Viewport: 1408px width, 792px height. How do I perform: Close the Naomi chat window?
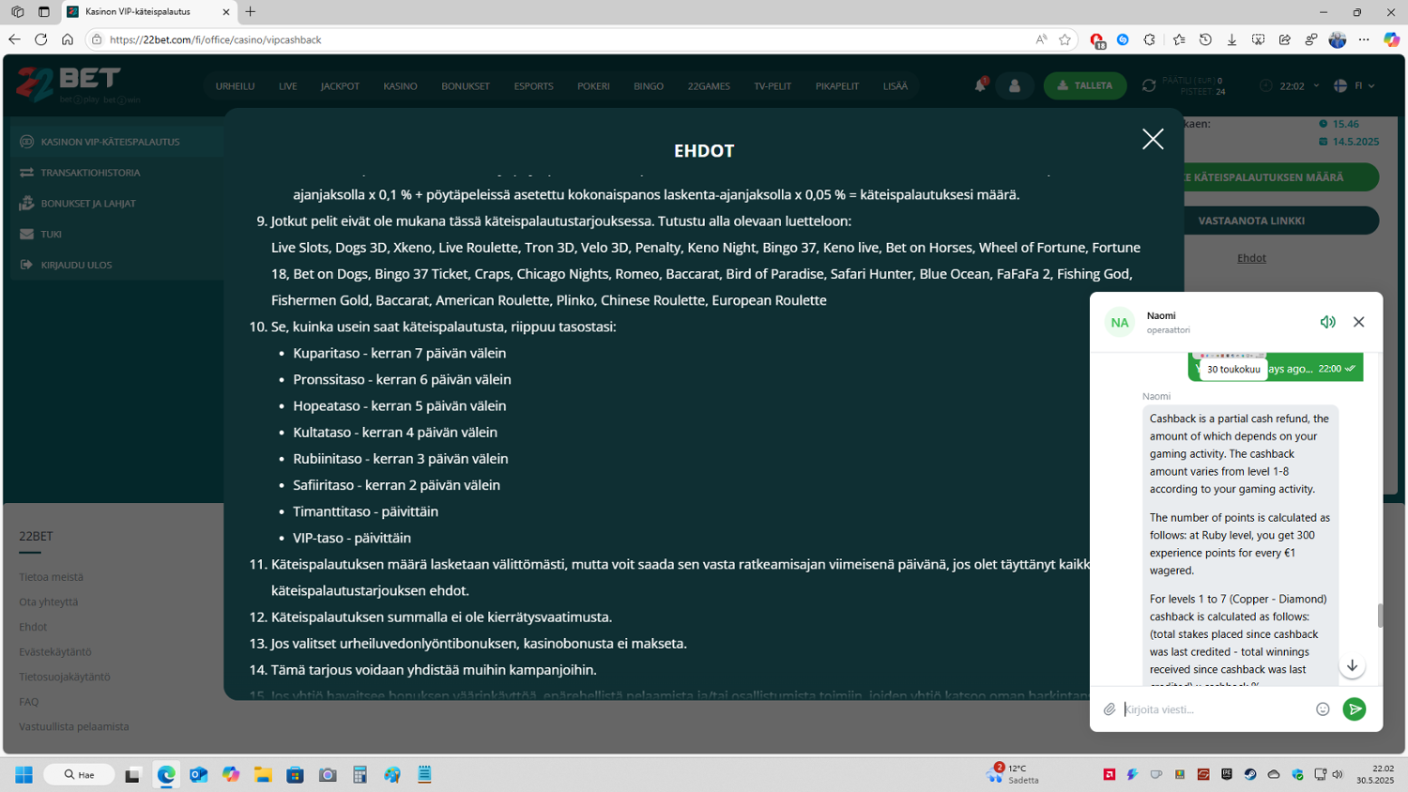tap(1358, 322)
